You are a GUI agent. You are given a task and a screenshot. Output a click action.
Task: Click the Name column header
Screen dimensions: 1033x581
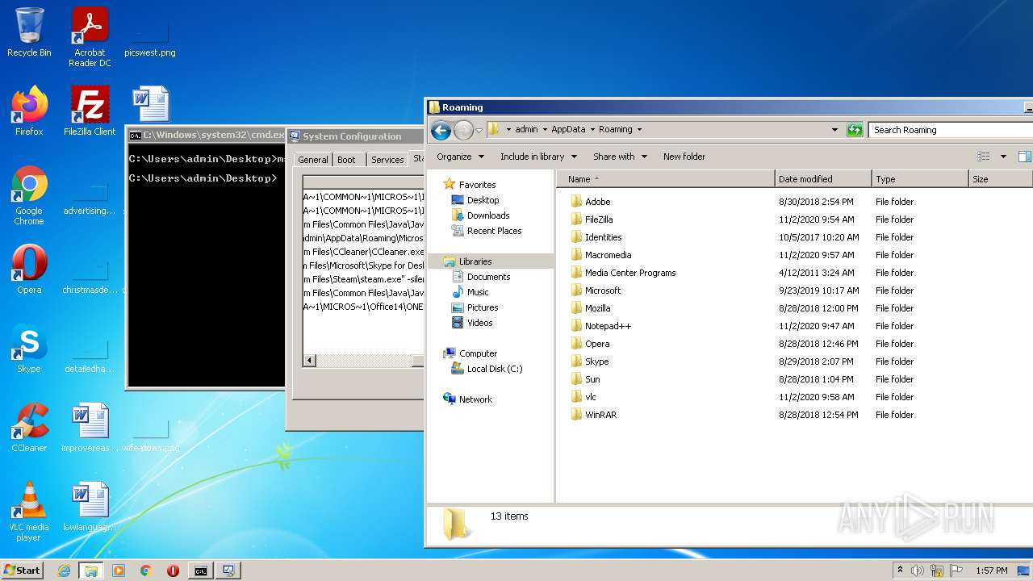pos(666,179)
